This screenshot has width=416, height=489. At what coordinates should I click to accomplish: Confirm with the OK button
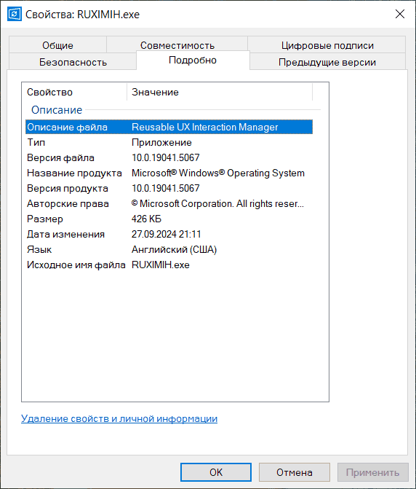coord(216,472)
